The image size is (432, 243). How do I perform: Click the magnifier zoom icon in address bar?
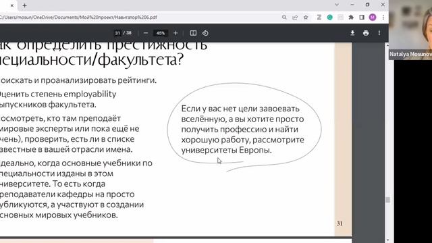pos(284,17)
